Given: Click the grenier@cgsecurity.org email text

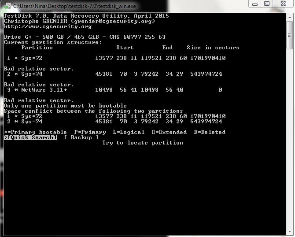Looking at the screenshot, I should click(113, 21).
